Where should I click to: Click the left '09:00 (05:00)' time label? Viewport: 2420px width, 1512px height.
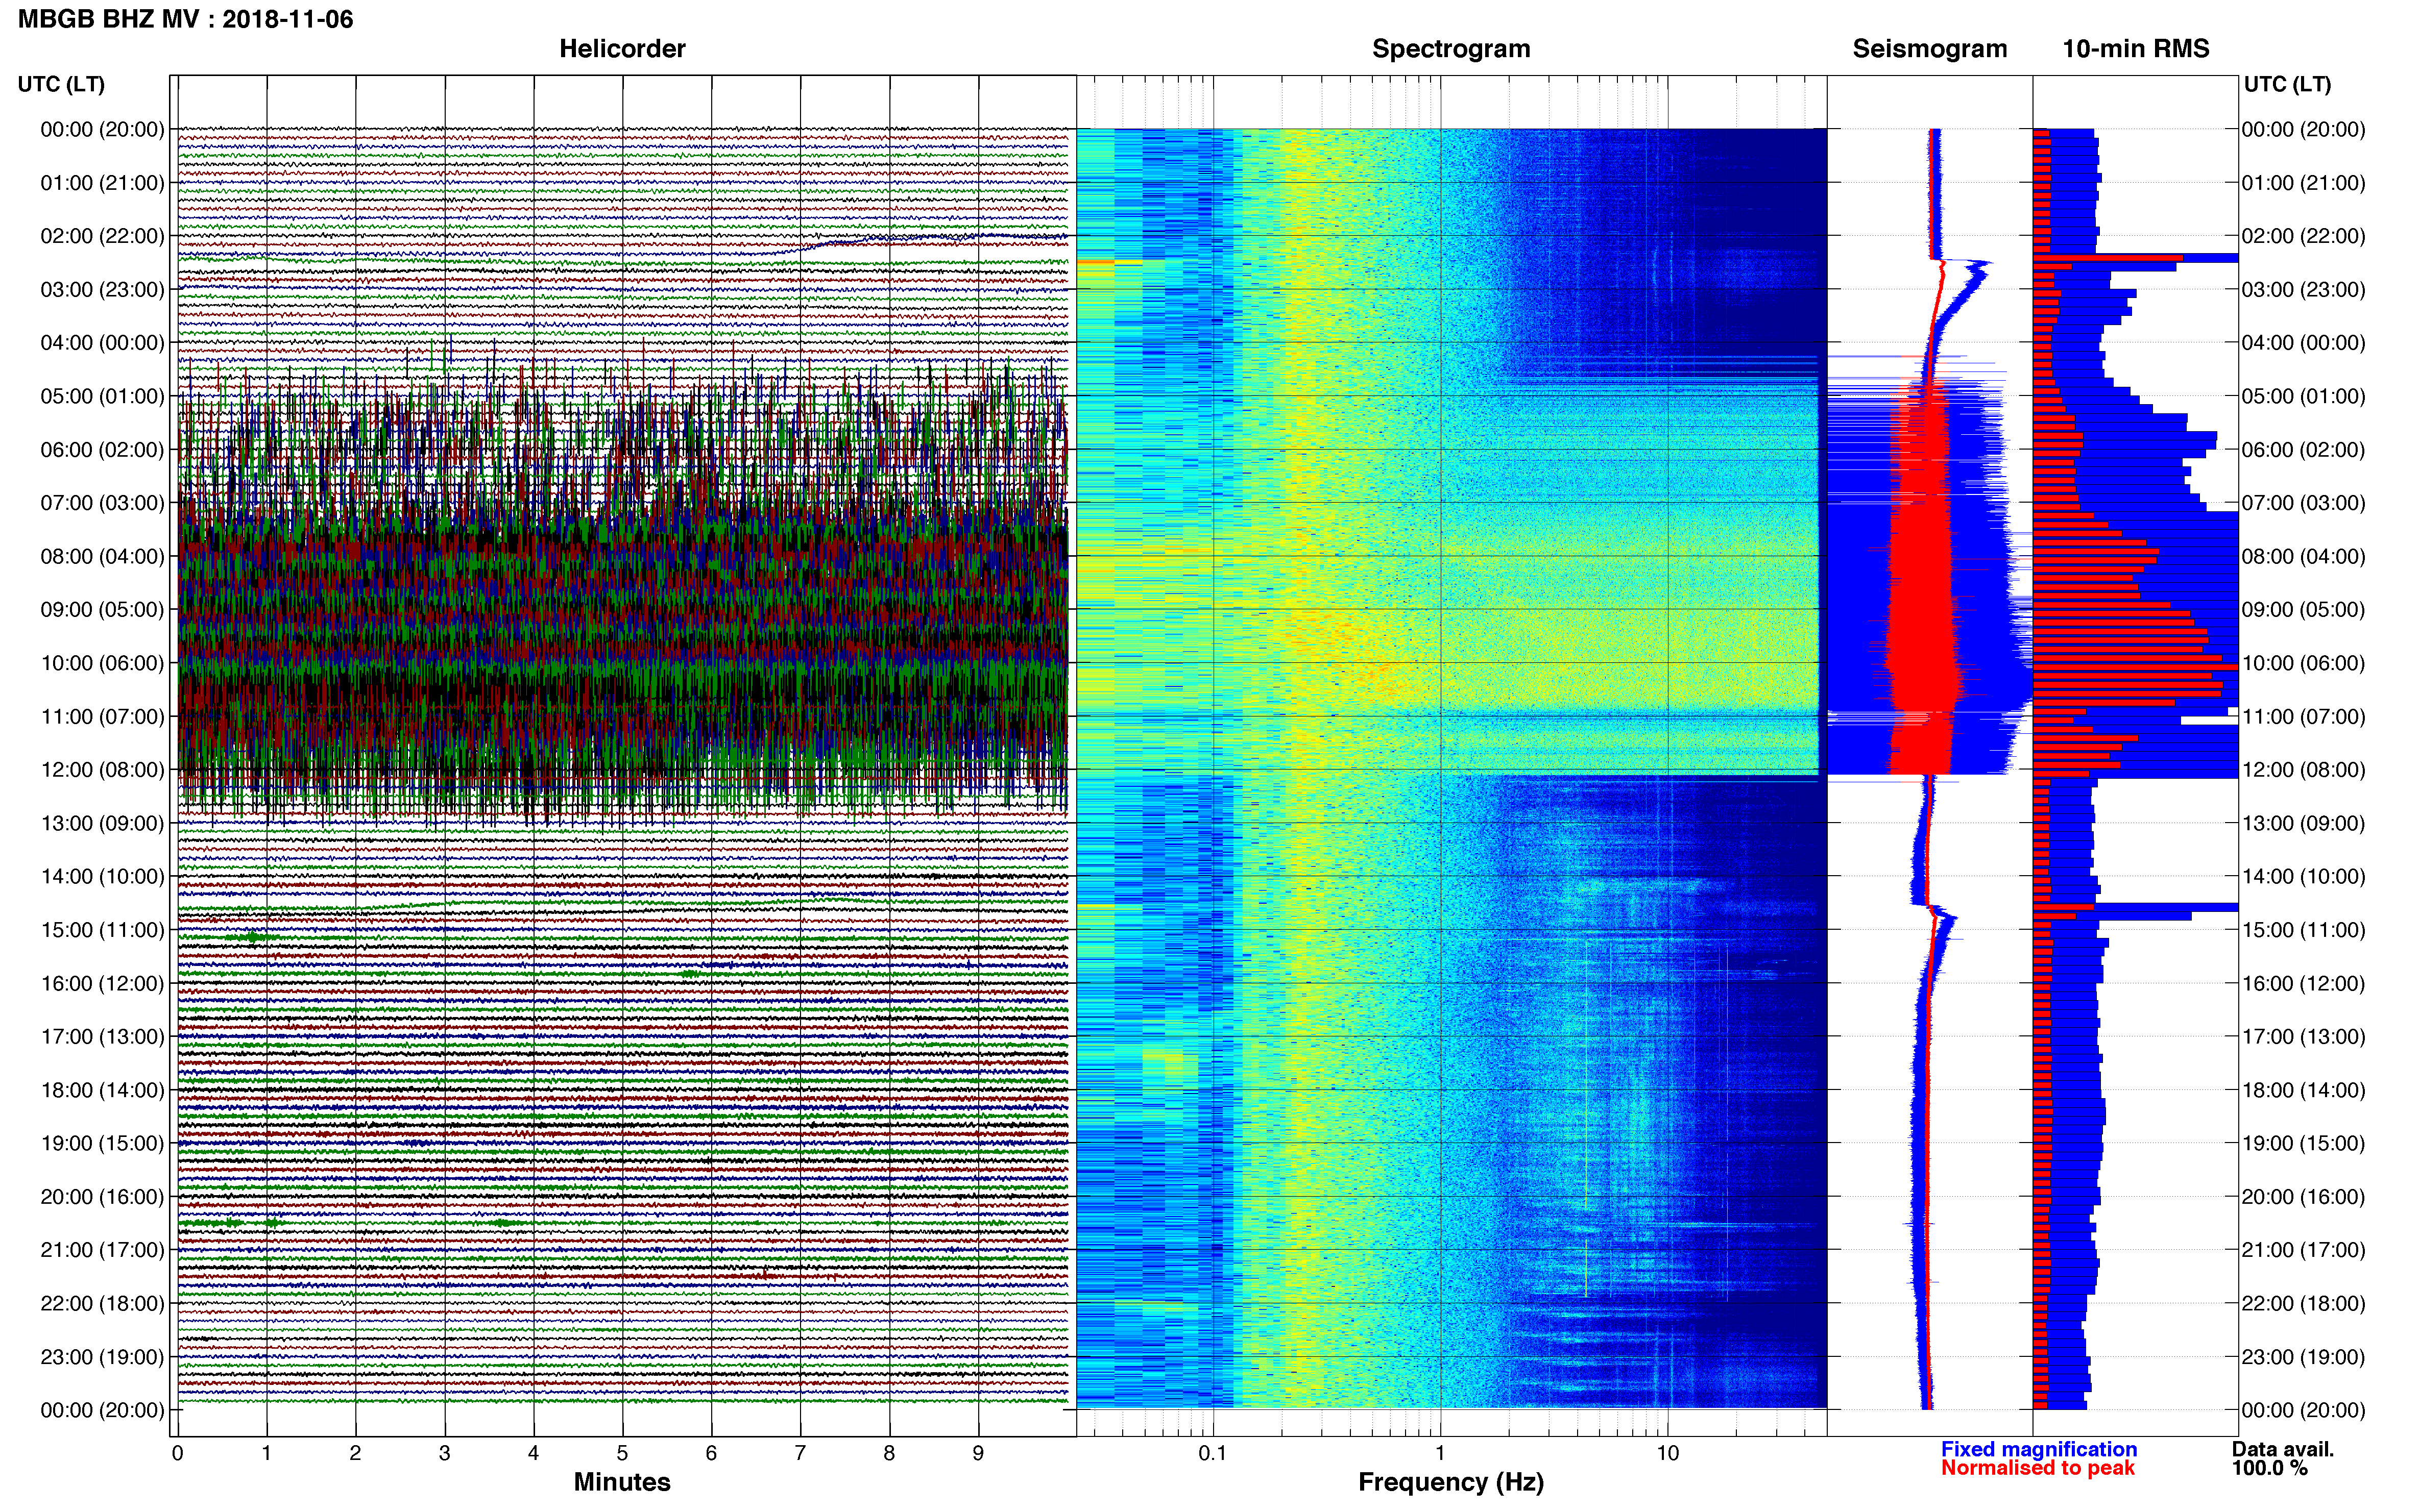[102, 610]
